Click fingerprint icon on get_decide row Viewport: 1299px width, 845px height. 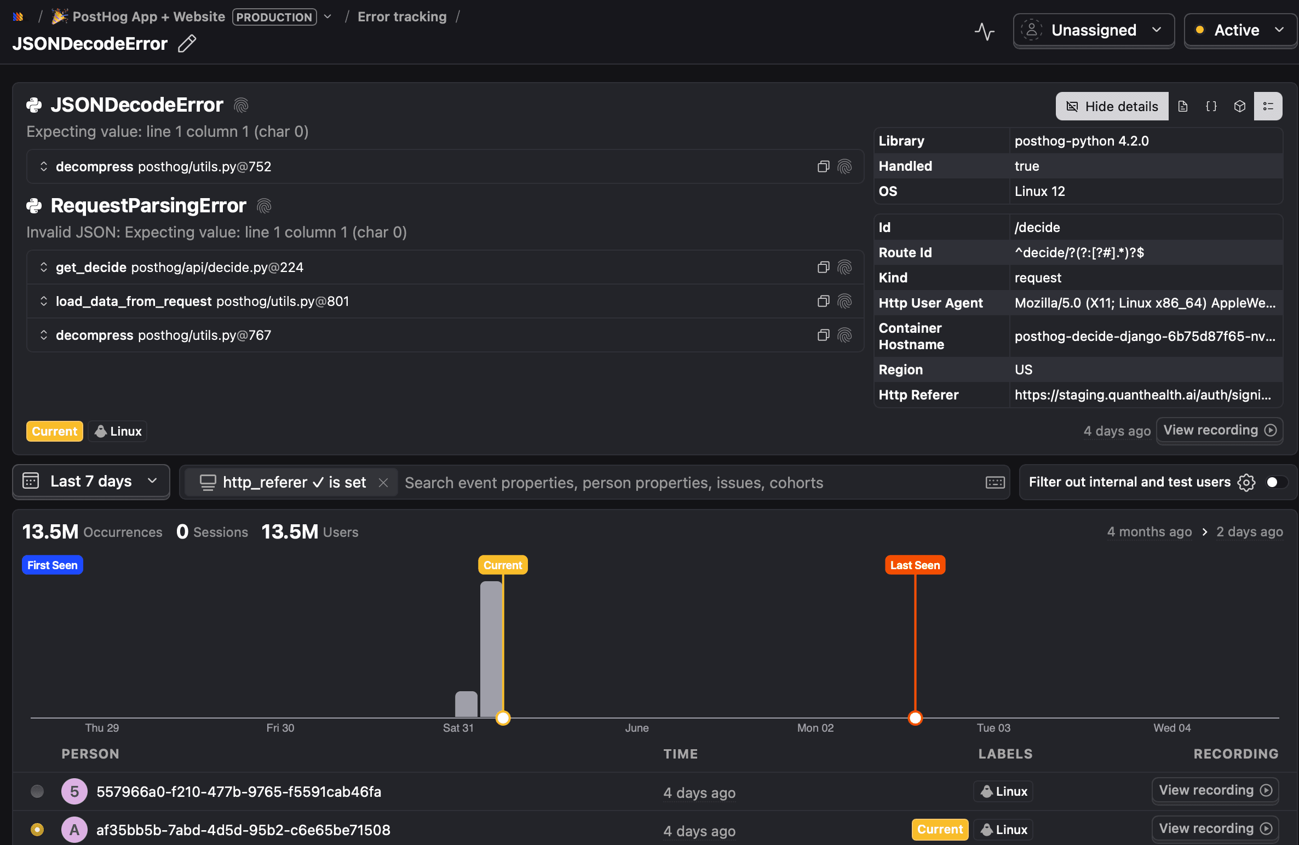click(844, 267)
